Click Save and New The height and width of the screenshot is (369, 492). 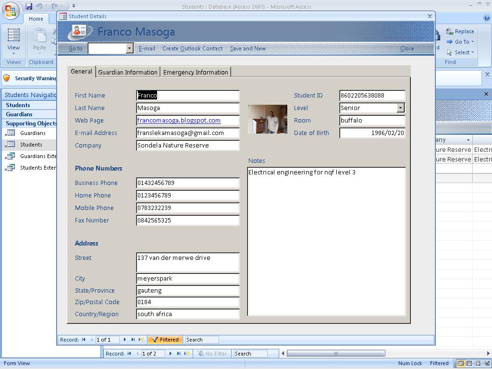(x=248, y=49)
